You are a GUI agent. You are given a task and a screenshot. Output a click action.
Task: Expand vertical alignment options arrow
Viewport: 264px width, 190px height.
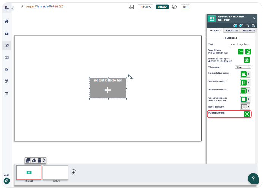coord(248,82)
